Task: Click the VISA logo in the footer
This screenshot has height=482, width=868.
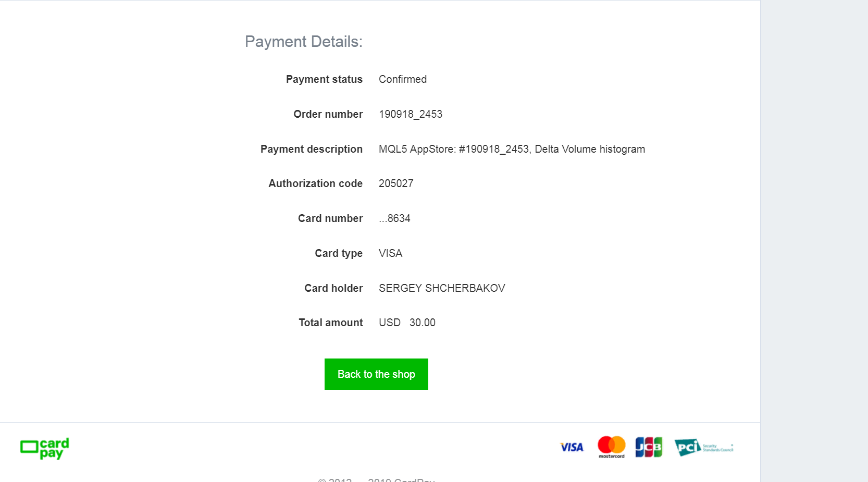Action: (572, 447)
